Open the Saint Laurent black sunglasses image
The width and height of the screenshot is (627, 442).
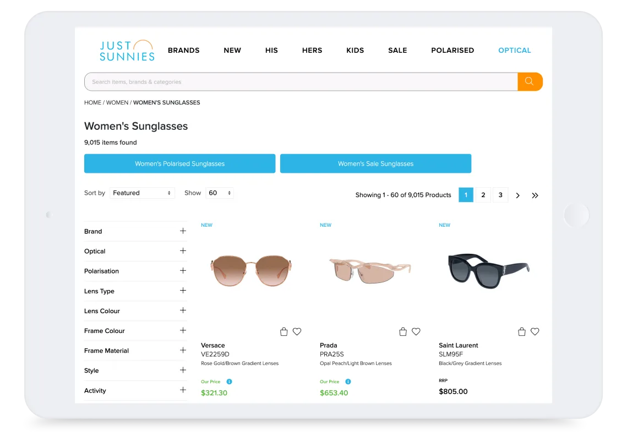[489, 270]
